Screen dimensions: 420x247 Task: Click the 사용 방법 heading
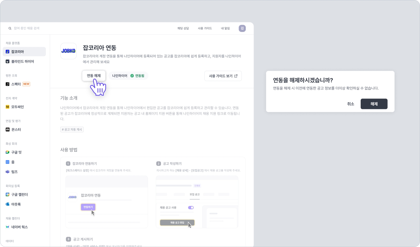coord(69,150)
